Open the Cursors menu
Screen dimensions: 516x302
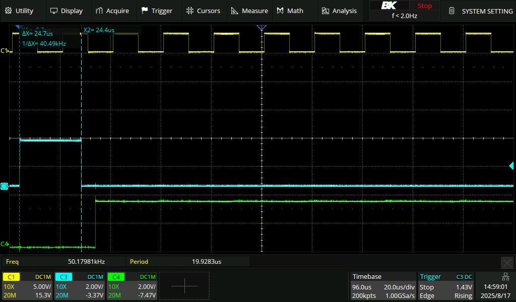[203, 11]
